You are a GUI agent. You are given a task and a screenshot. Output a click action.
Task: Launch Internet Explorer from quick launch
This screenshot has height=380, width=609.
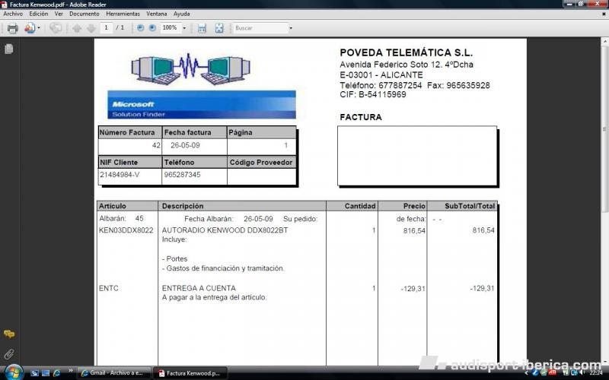[x=56, y=373]
